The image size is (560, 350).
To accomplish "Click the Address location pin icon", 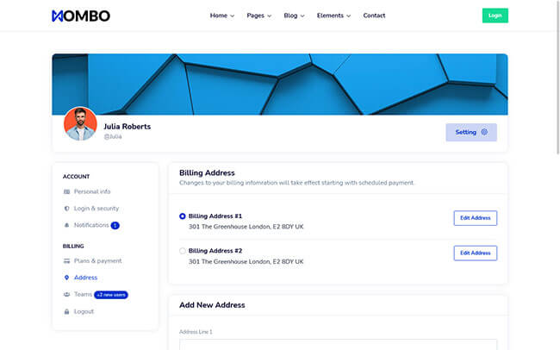I will [x=67, y=278].
